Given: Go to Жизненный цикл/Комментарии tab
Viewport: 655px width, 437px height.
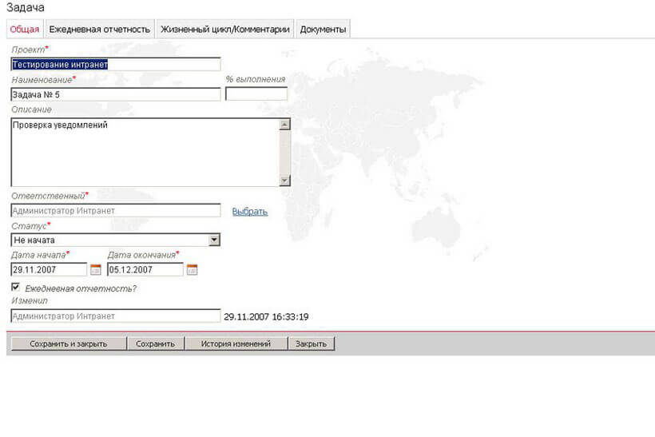Looking at the screenshot, I should click(x=224, y=30).
